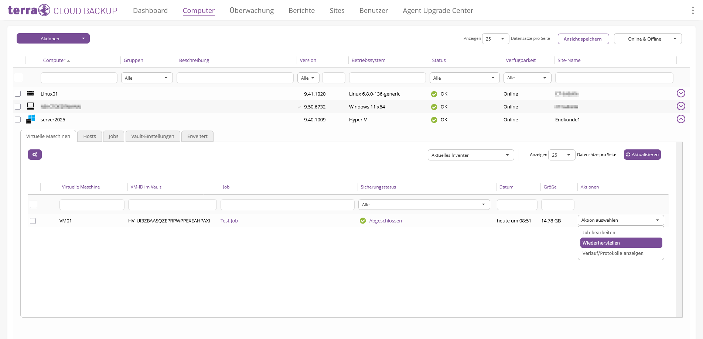
Task: Click the server2025 Hyper-V Windows icon
Action: 30,119
